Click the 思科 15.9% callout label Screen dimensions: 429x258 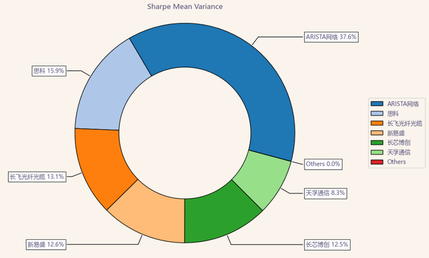pyautogui.click(x=49, y=71)
